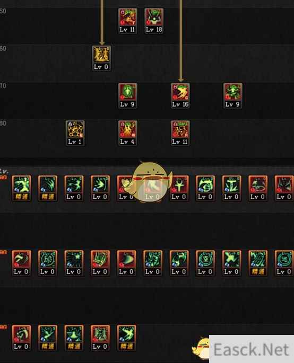294x363 pixels.
Task: Select the Lv 18 skill icon
Action: pyautogui.click(x=154, y=21)
